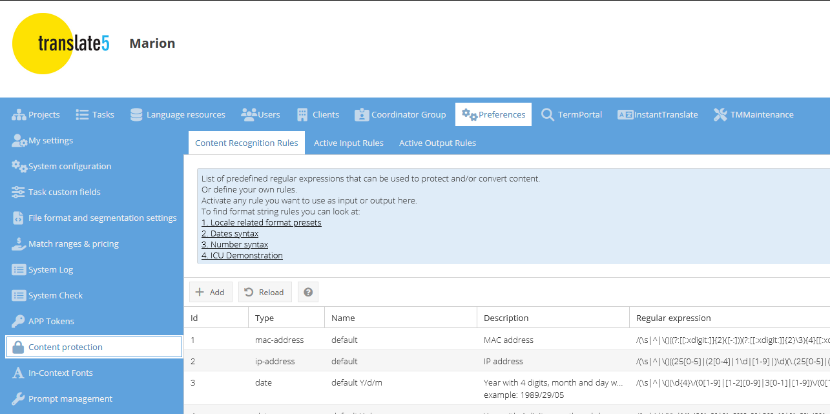The width and height of the screenshot is (830, 414).
Task: Click the My settings user-gear icon
Action: click(19, 140)
